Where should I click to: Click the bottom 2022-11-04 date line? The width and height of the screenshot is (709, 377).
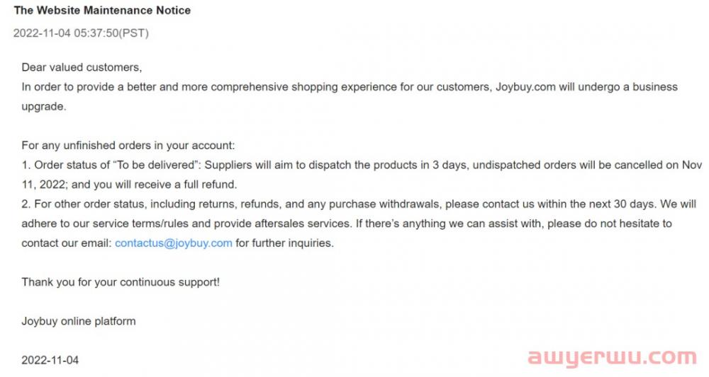click(50, 360)
